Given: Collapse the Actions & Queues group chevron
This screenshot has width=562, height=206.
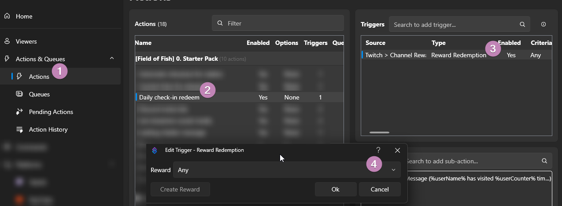Looking at the screenshot, I should pyautogui.click(x=112, y=59).
